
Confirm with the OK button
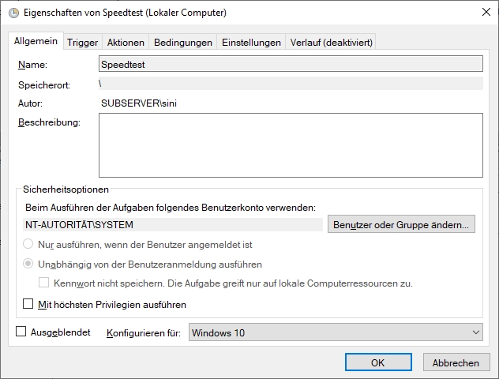pyautogui.click(x=378, y=362)
